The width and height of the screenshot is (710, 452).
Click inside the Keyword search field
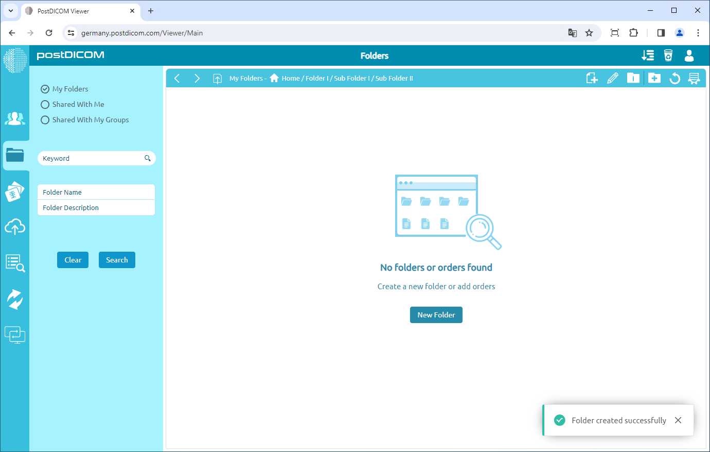87,158
